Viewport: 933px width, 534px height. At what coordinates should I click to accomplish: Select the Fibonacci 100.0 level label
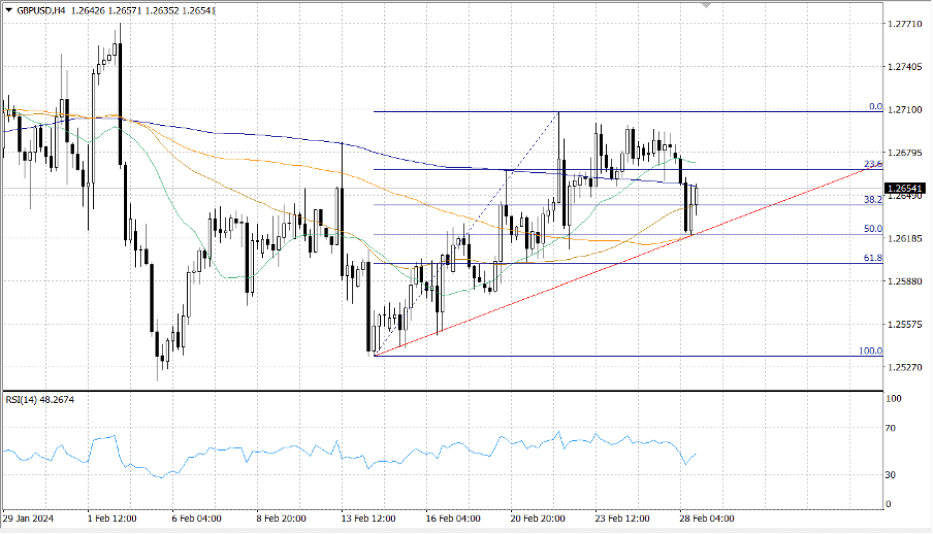(x=870, y=351)
